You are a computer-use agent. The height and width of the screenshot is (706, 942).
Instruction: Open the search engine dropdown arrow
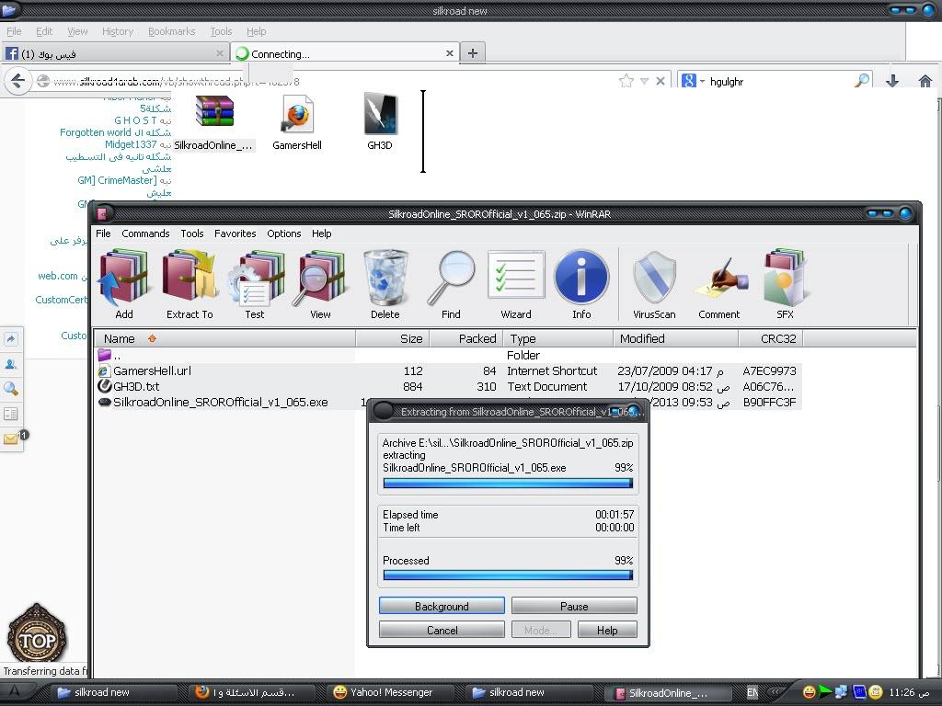(x=702, y=81)
